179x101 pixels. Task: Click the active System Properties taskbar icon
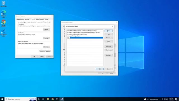click(x=62, y=99)
